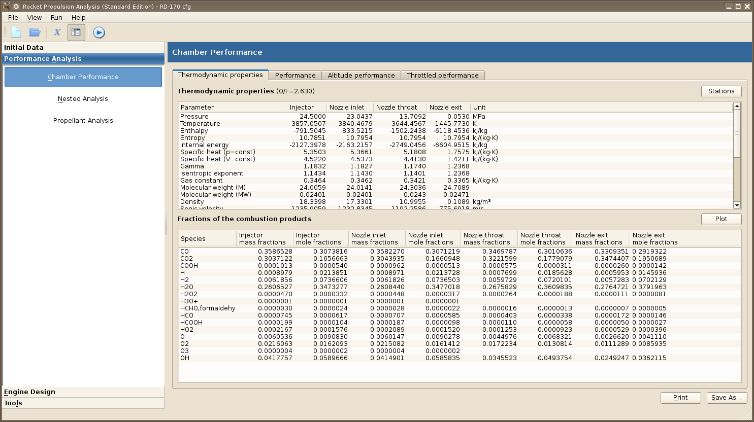Click the Plot button
Screen dimensions: 754x422
point(721,219)
